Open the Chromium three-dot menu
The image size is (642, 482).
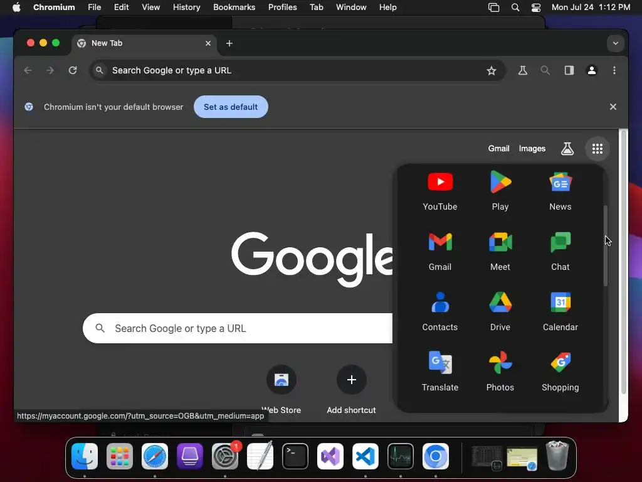[614, 70]
